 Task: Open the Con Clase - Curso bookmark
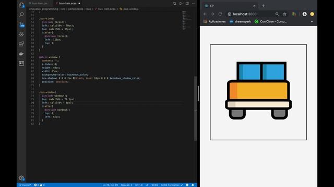point(271,21)
